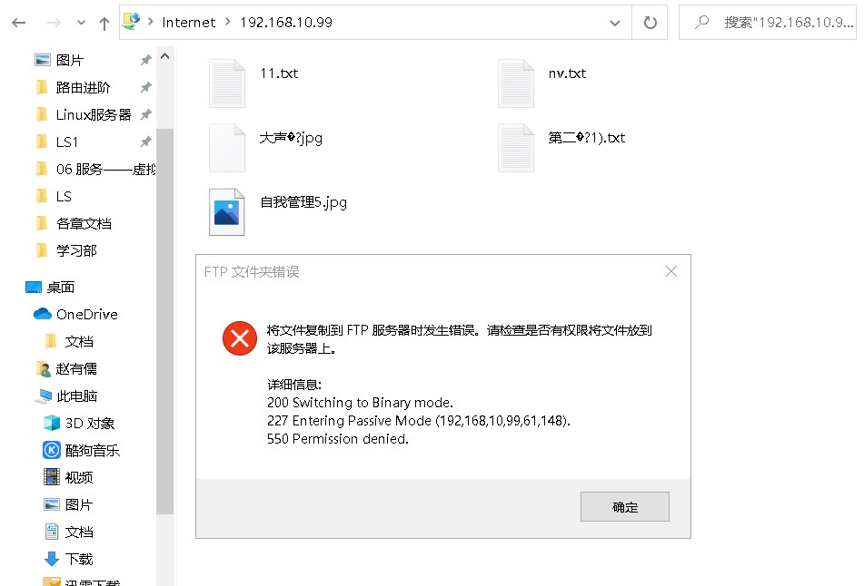Select the 11.txt file icon
Viewport: 864px width, 586px height.
point(227,83)
